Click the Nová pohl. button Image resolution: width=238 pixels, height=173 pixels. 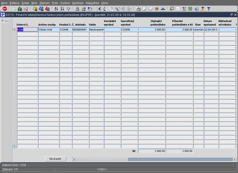[55, 159]
